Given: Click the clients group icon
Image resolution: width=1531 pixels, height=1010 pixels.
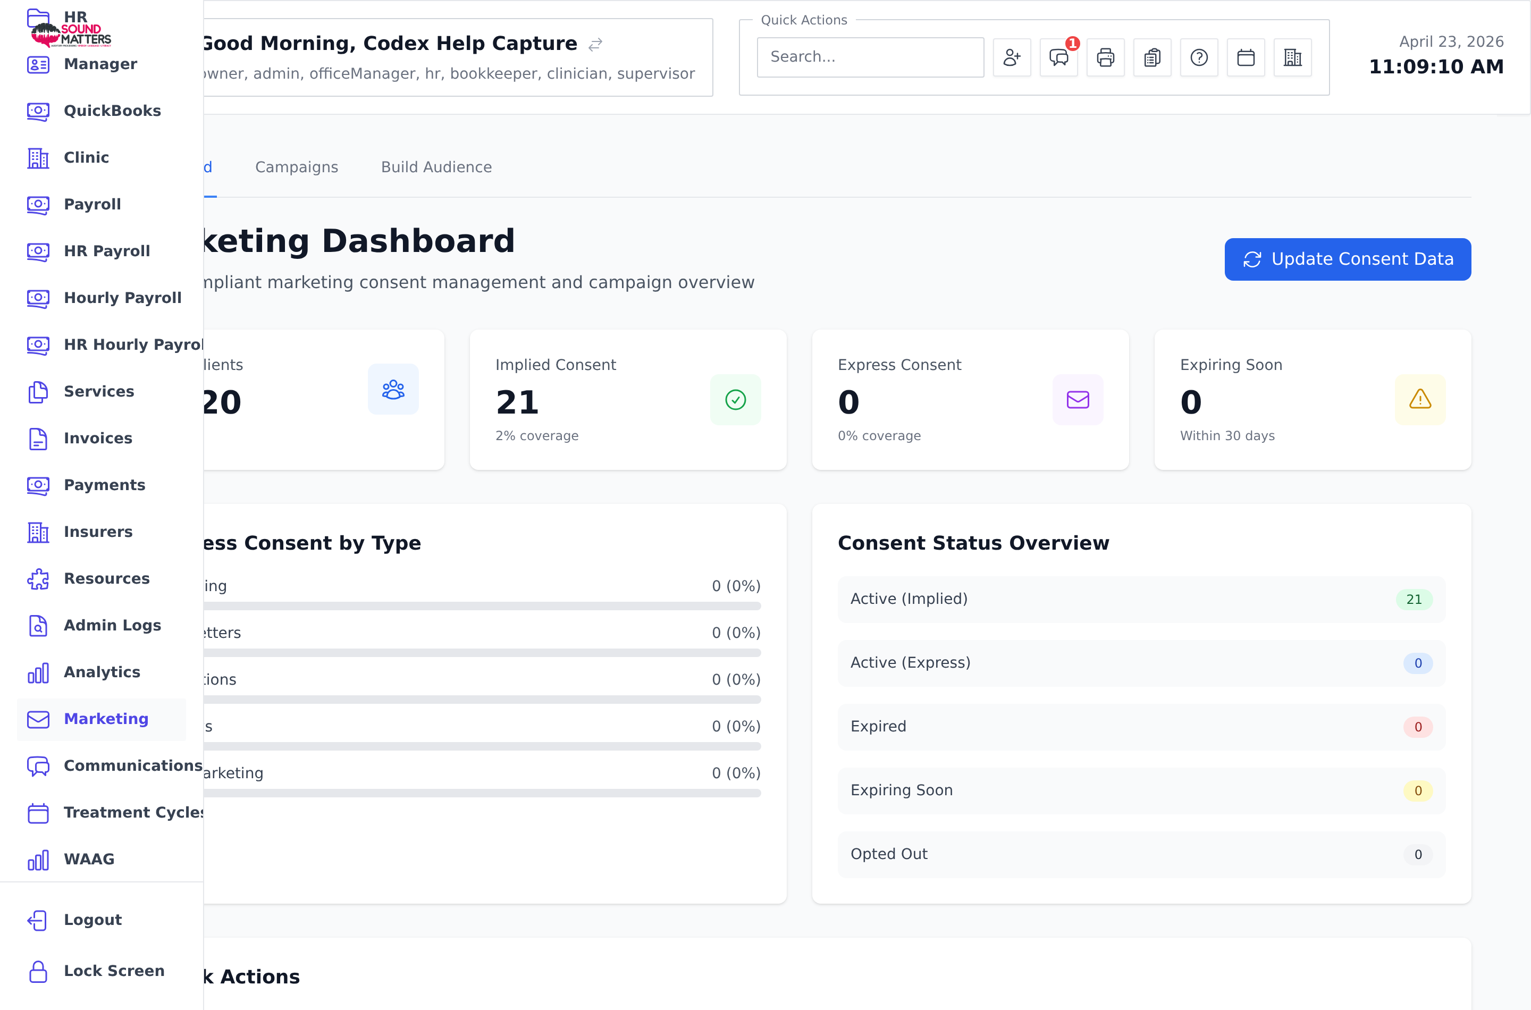Looking at the screenshot, I should click(393, 389).
